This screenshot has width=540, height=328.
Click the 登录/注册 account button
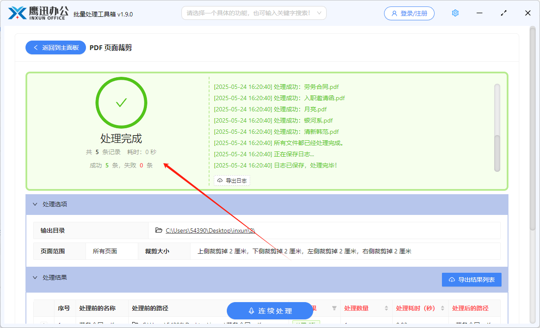409,13
